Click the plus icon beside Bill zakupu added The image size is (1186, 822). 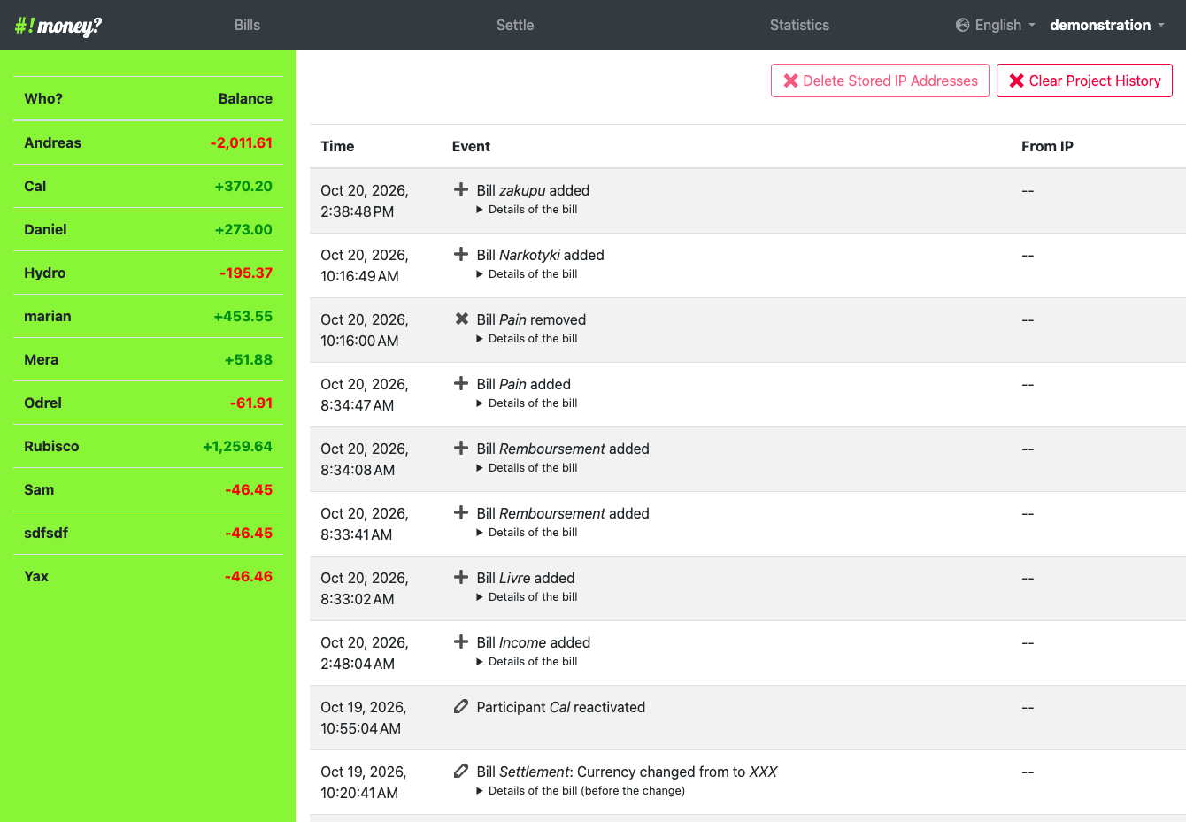(x=461, y=189)
